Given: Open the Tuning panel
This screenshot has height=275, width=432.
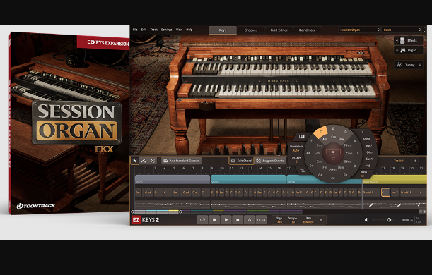Looking at the screenshot, I should (x=408, y=65).
